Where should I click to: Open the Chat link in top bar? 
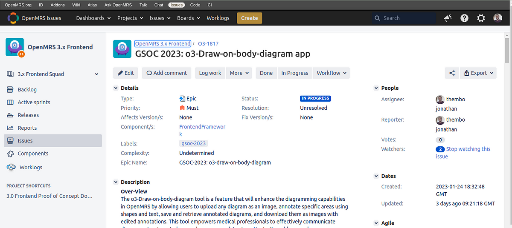[159, 5]
